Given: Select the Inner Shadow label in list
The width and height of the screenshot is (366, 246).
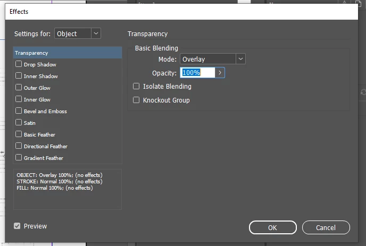Looking at the screenshot, I should point(40,77).
